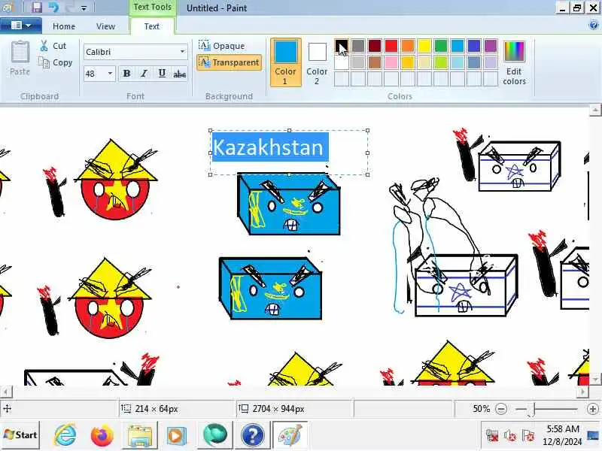Click the 50% zoom level text
This screenshot has height=451, width=602.
(x=481, y=409)
